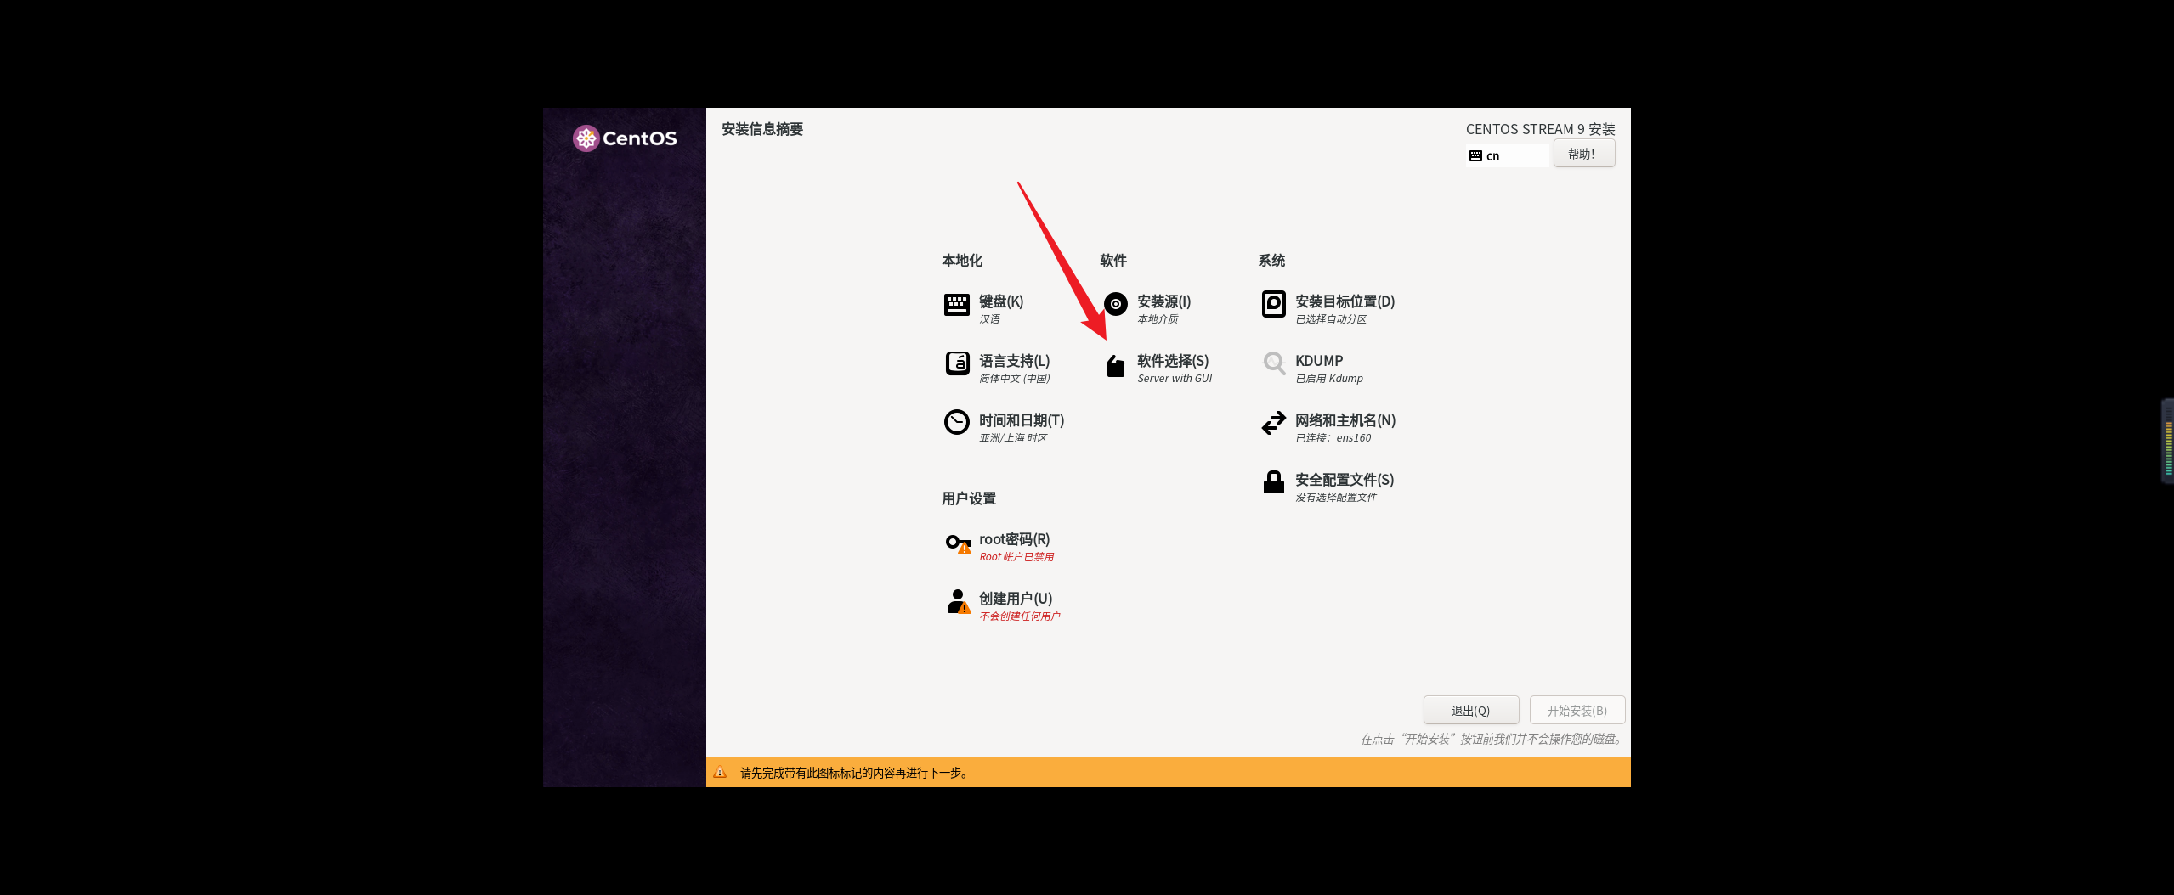Click the '用户设置' section heading

point(968,498)
